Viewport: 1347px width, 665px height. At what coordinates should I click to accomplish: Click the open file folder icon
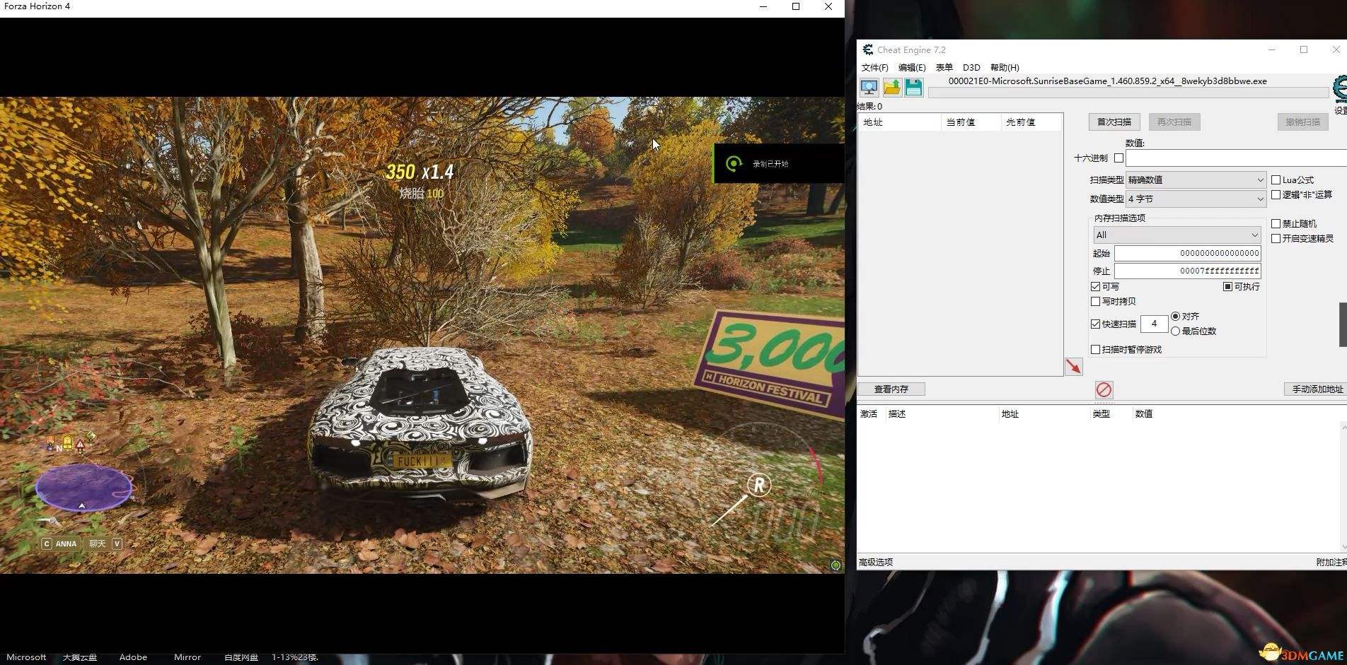(x=891, y=88)
